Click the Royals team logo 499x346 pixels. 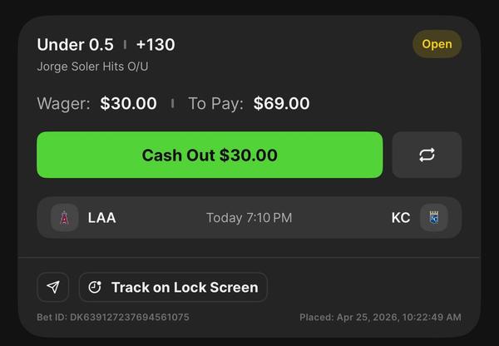[433, 218]
